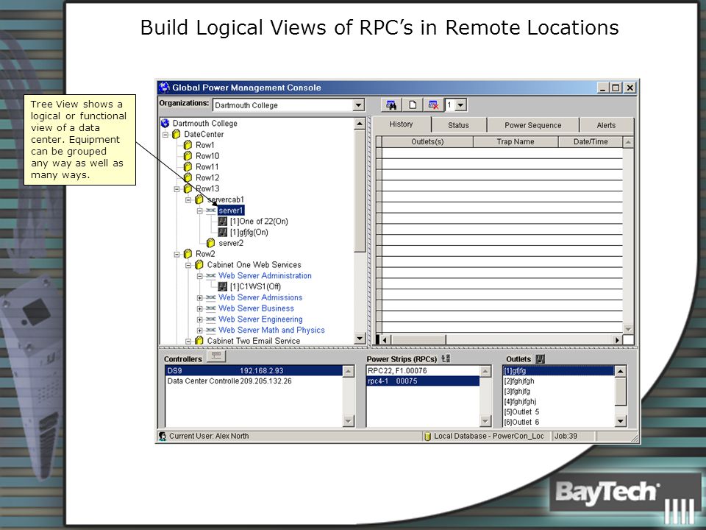This screenshot has width=706, height=530.
Task: Collapse the servercab1 node
Action: coord(188,199)
